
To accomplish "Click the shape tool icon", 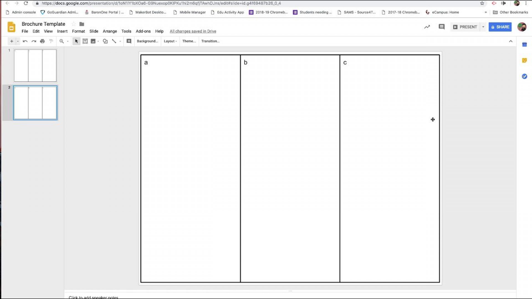I will (105, 41).
